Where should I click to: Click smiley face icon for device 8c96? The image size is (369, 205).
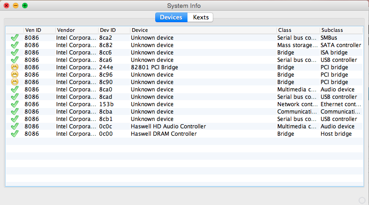click(x=15, y=74)
